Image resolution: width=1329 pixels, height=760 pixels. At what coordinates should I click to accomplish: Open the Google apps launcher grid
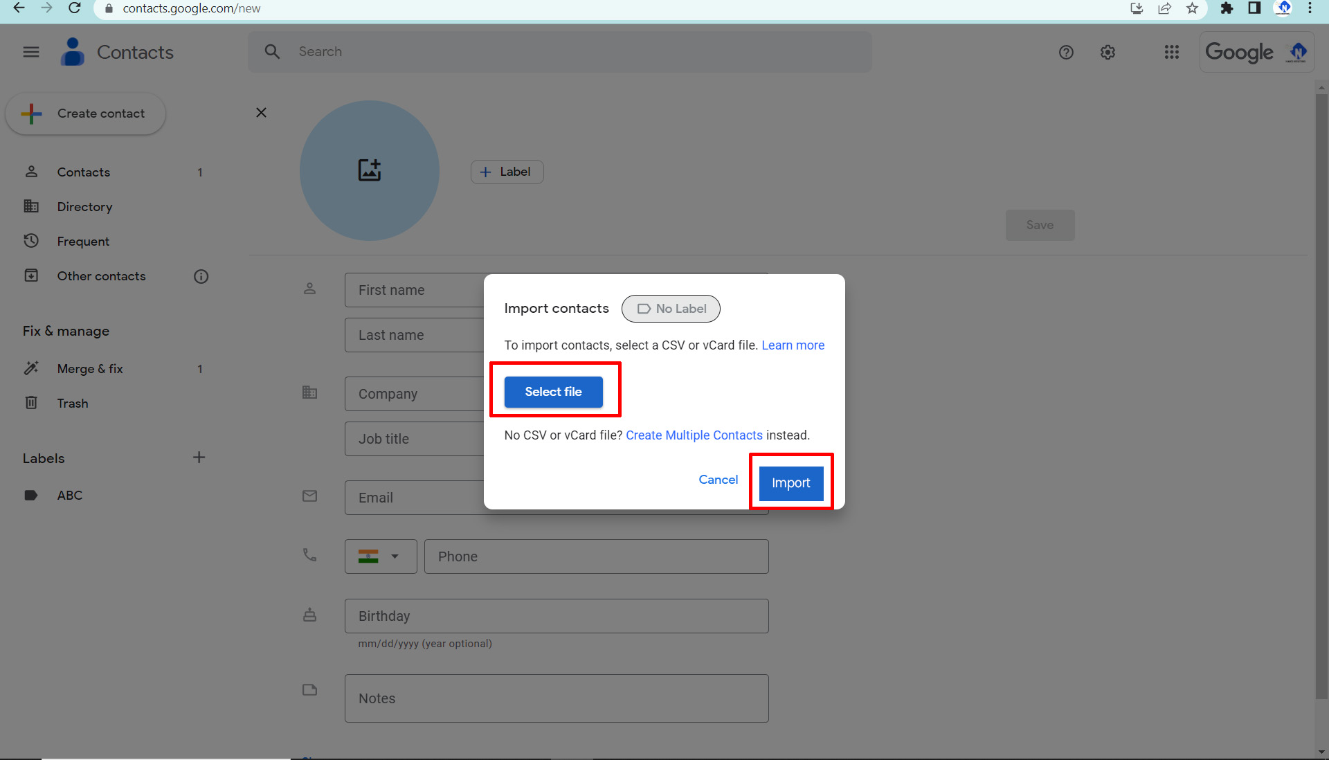pyautogui.click(x=1171, y=52)
